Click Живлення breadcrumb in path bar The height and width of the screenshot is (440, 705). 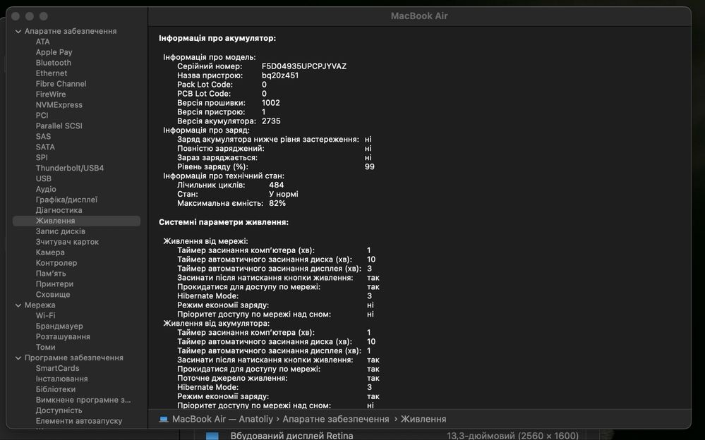423,420
